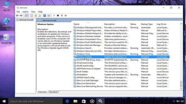
Task: Open the volume control in system tray
Action: point(182,101)
